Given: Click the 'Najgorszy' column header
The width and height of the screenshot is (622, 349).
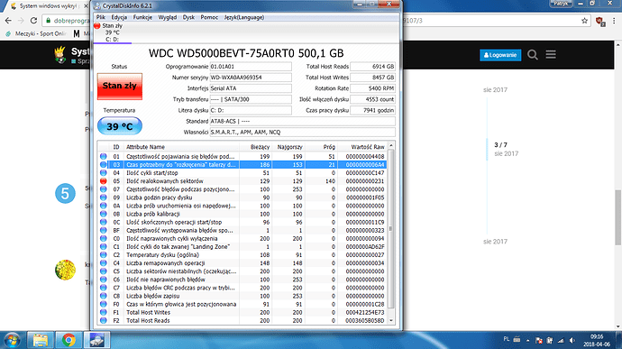Looking at the screenshot, I should [289, 147].
